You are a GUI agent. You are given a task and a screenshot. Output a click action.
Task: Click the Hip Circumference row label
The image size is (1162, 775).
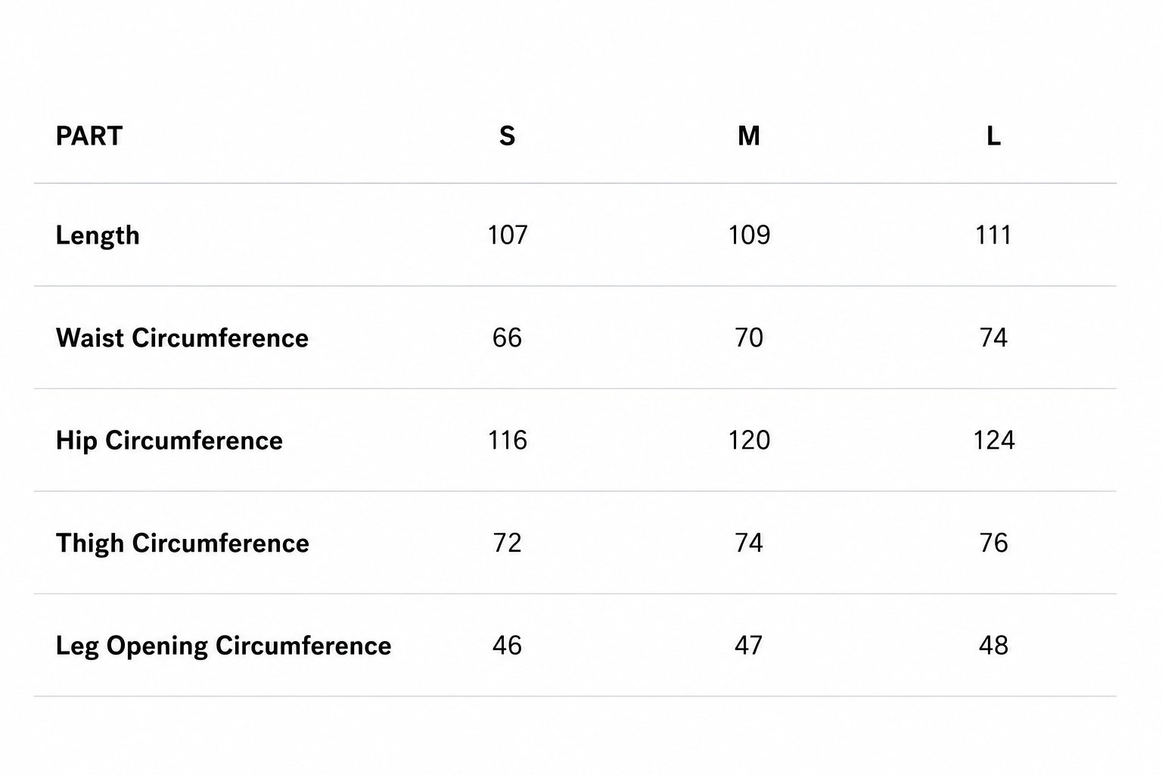point(169,440)
